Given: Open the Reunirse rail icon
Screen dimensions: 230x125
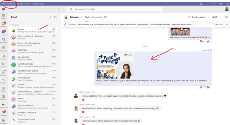Looking at the screenshot, I should pos(3,57).
